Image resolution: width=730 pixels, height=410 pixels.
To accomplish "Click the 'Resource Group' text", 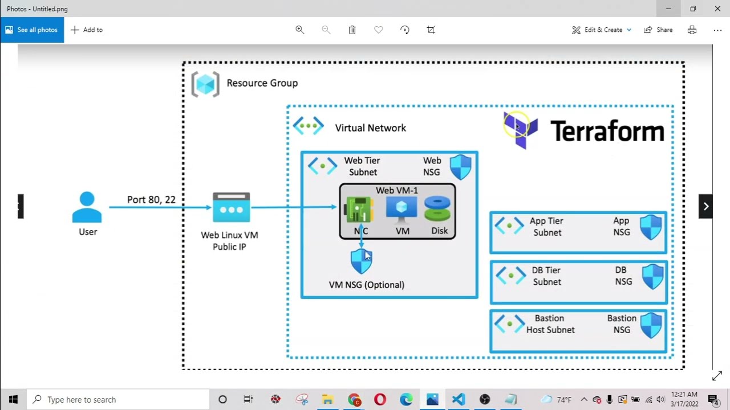I will pos(262,83).
